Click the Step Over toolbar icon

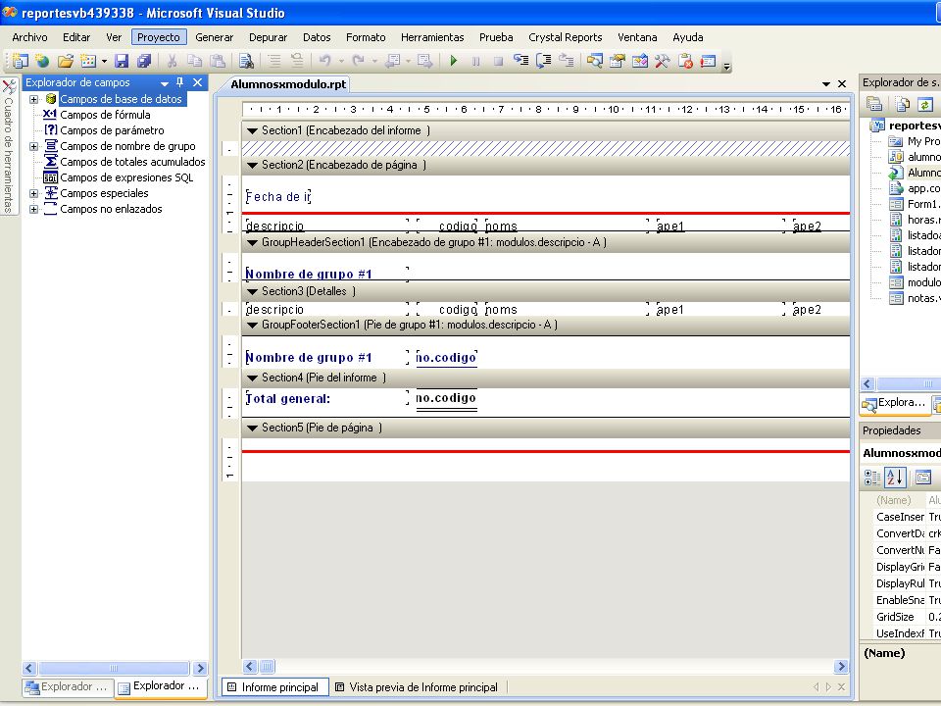[x=544, y=61]
